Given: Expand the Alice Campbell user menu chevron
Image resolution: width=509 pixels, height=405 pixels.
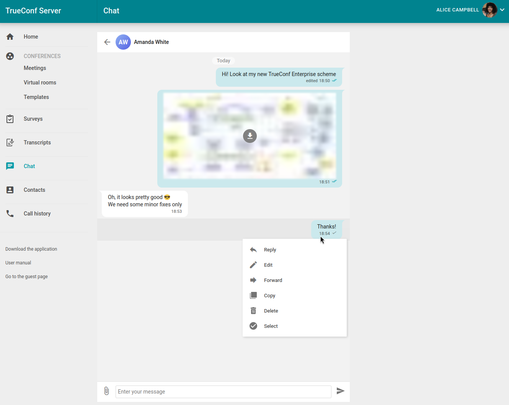Looking at the screenshot, I should (502, 10).
